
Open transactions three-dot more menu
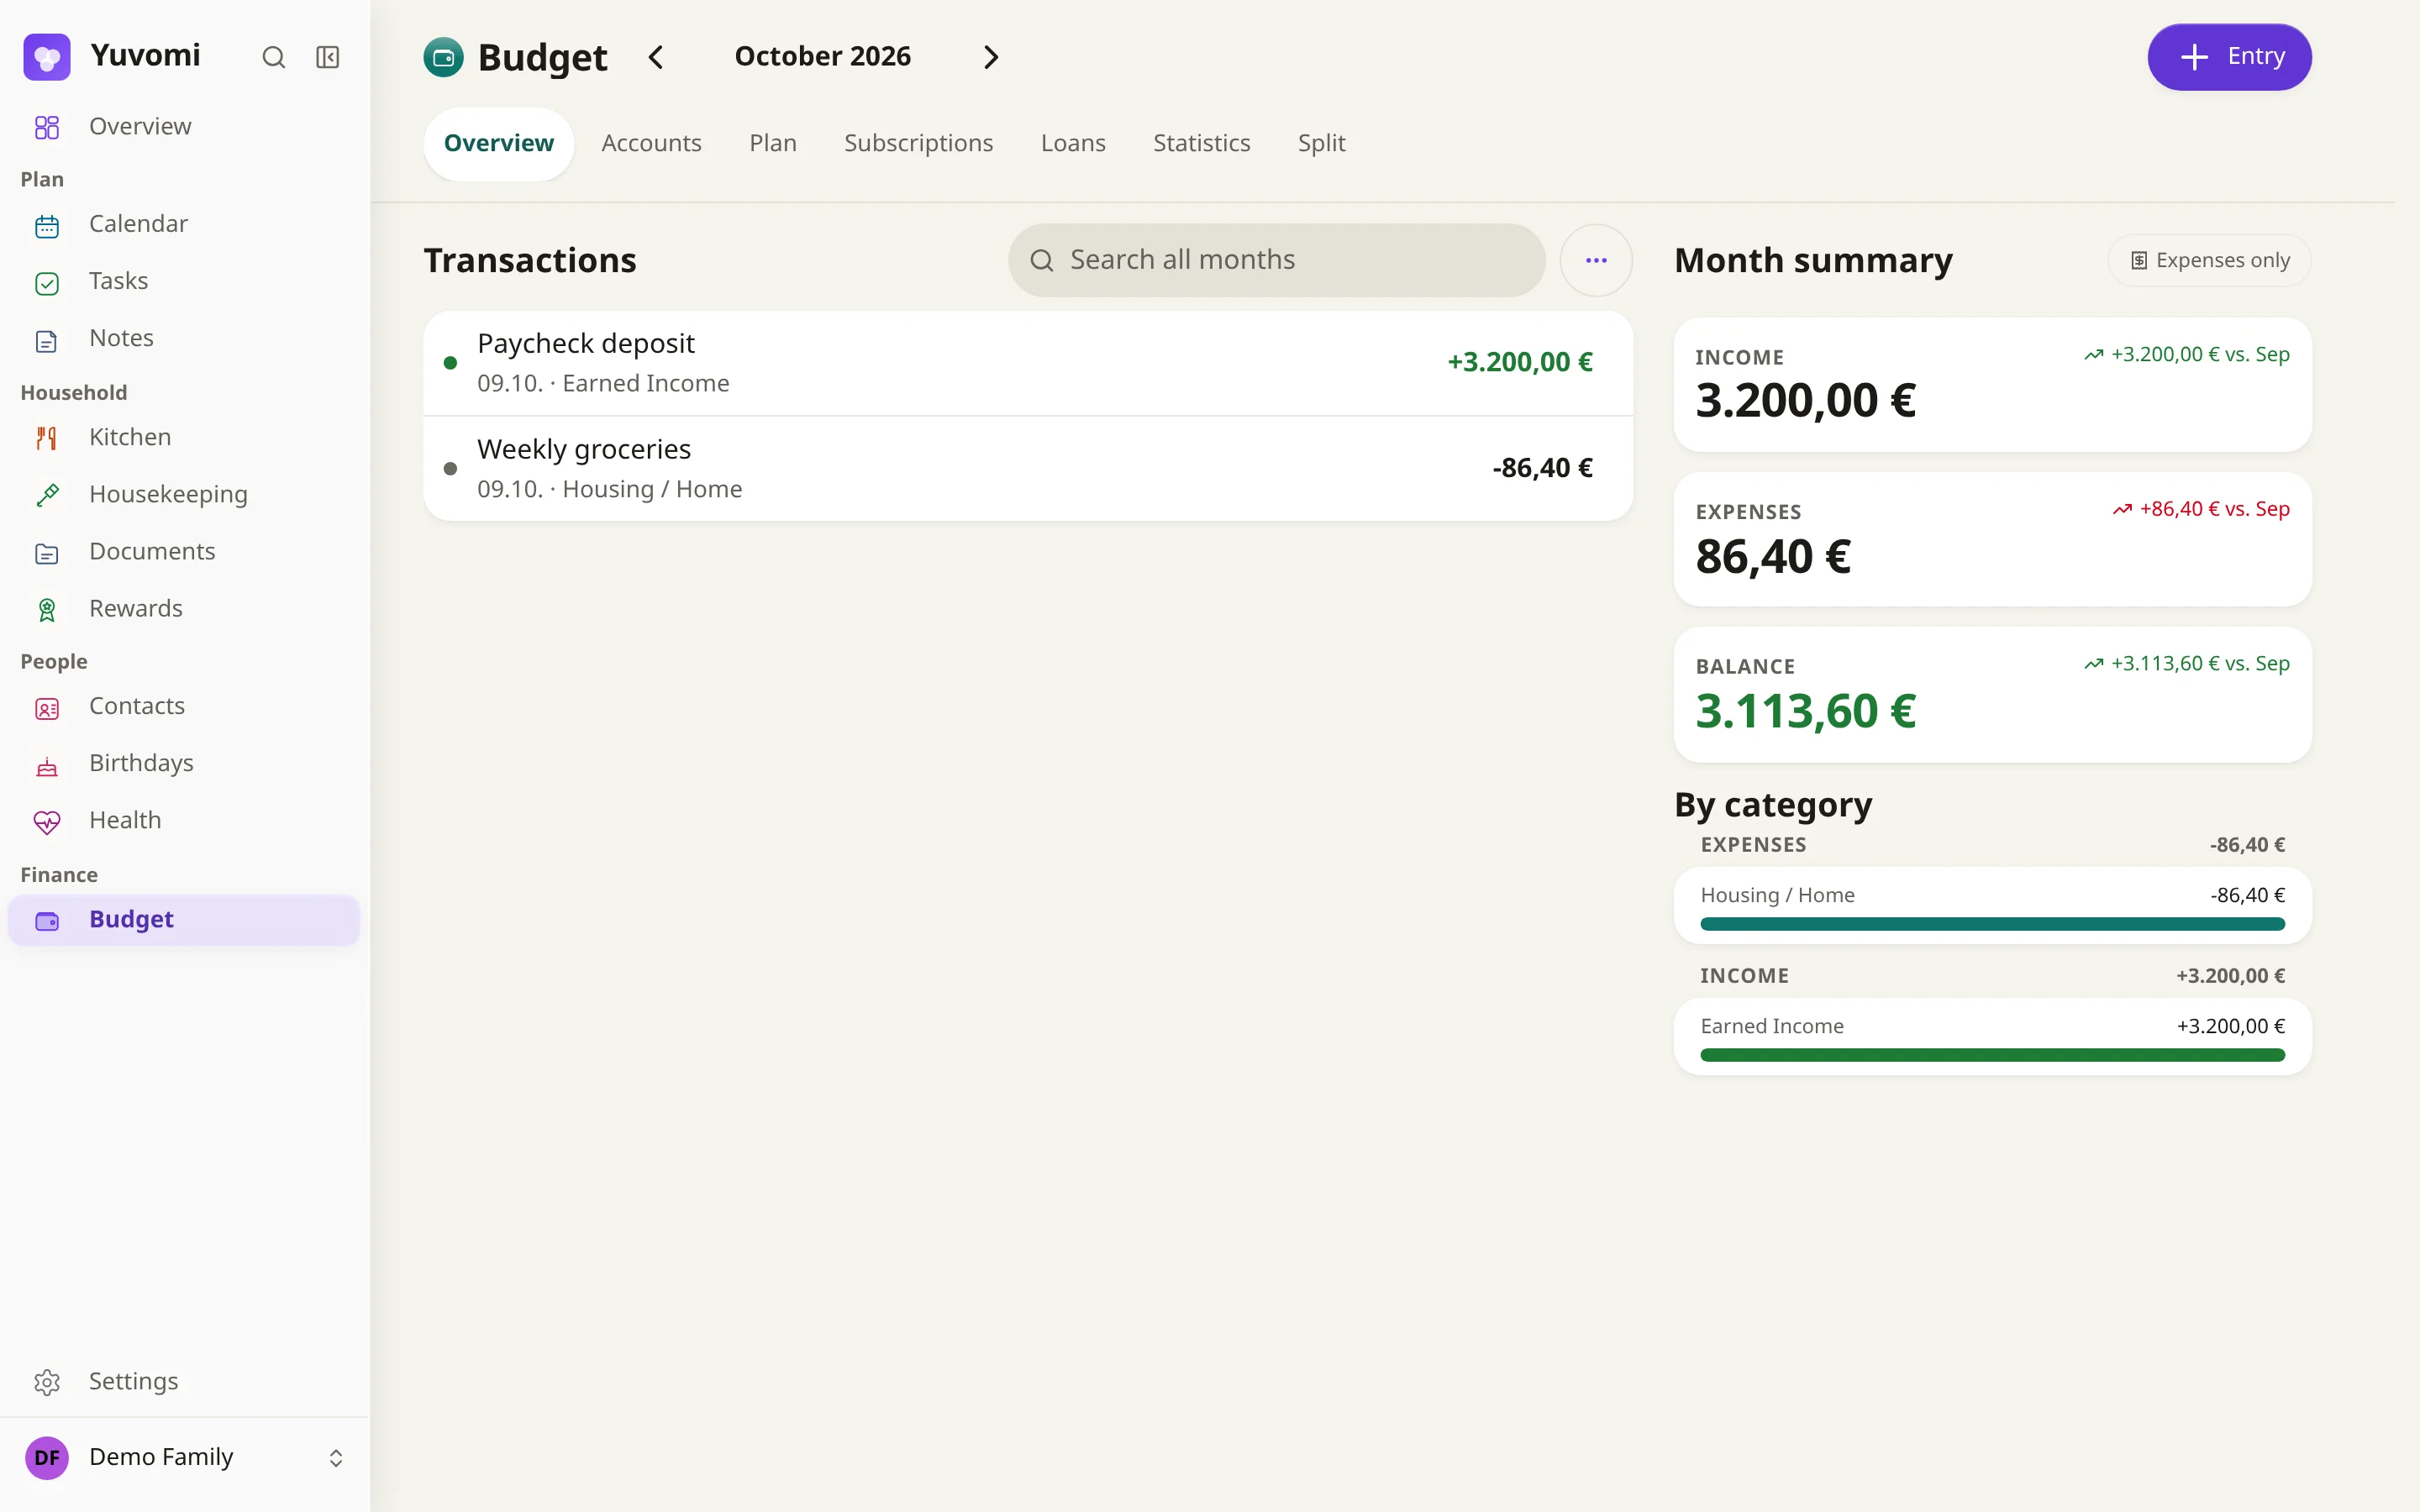point(1596,260)
